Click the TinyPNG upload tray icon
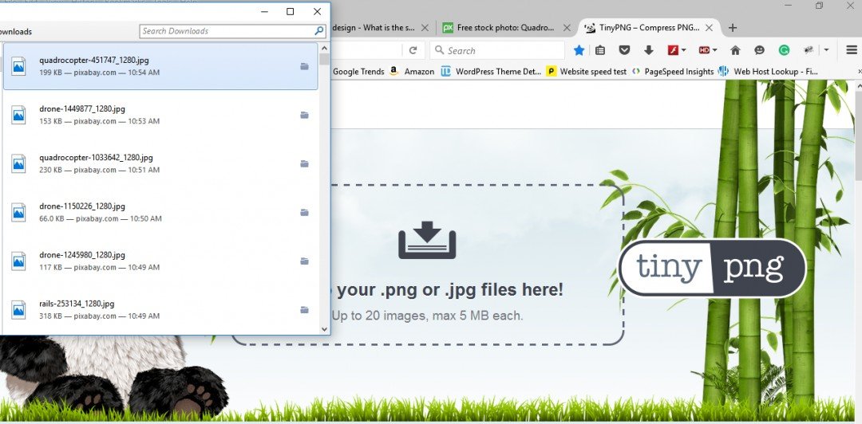The image size is (862, 424). click(x=427, y=240)
